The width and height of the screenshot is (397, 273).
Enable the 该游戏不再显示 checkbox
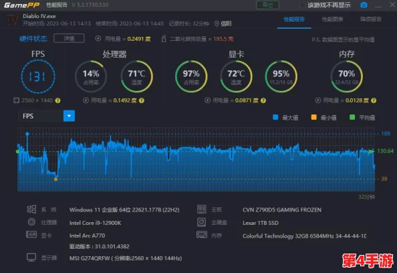click(302, 5)
